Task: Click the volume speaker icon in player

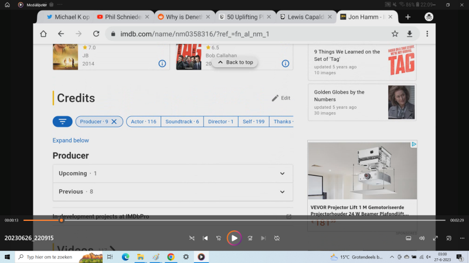Action: pos(422,238)
